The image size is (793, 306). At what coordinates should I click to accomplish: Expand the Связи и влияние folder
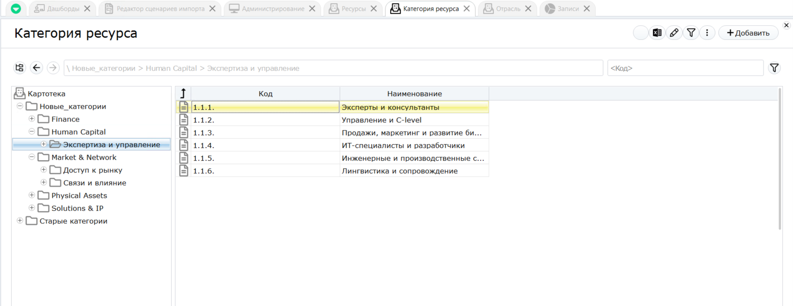coord(43,182)
